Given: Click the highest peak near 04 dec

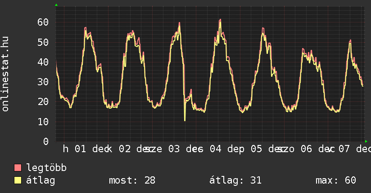Looking at the screenshot, I should 220,19.
